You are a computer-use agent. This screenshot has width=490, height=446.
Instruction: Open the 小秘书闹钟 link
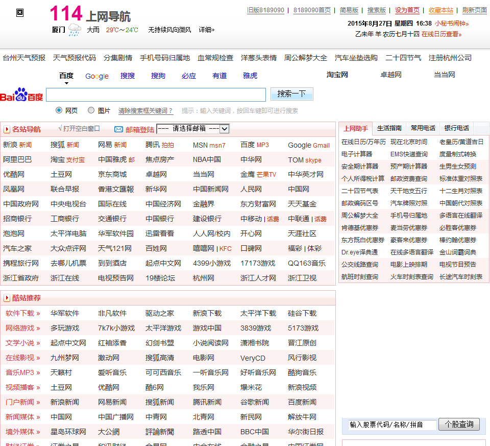pos(452,24)
